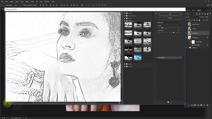Expand the Distort filter folder

[x=125, y=19]
